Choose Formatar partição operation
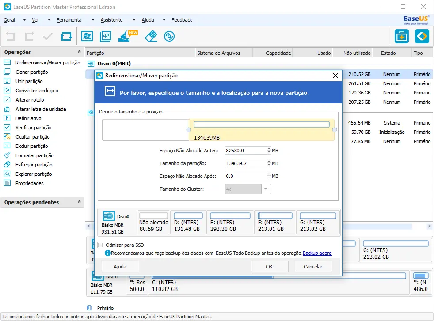Viewport: 434px width, 321px height. [x=34, y=155]
